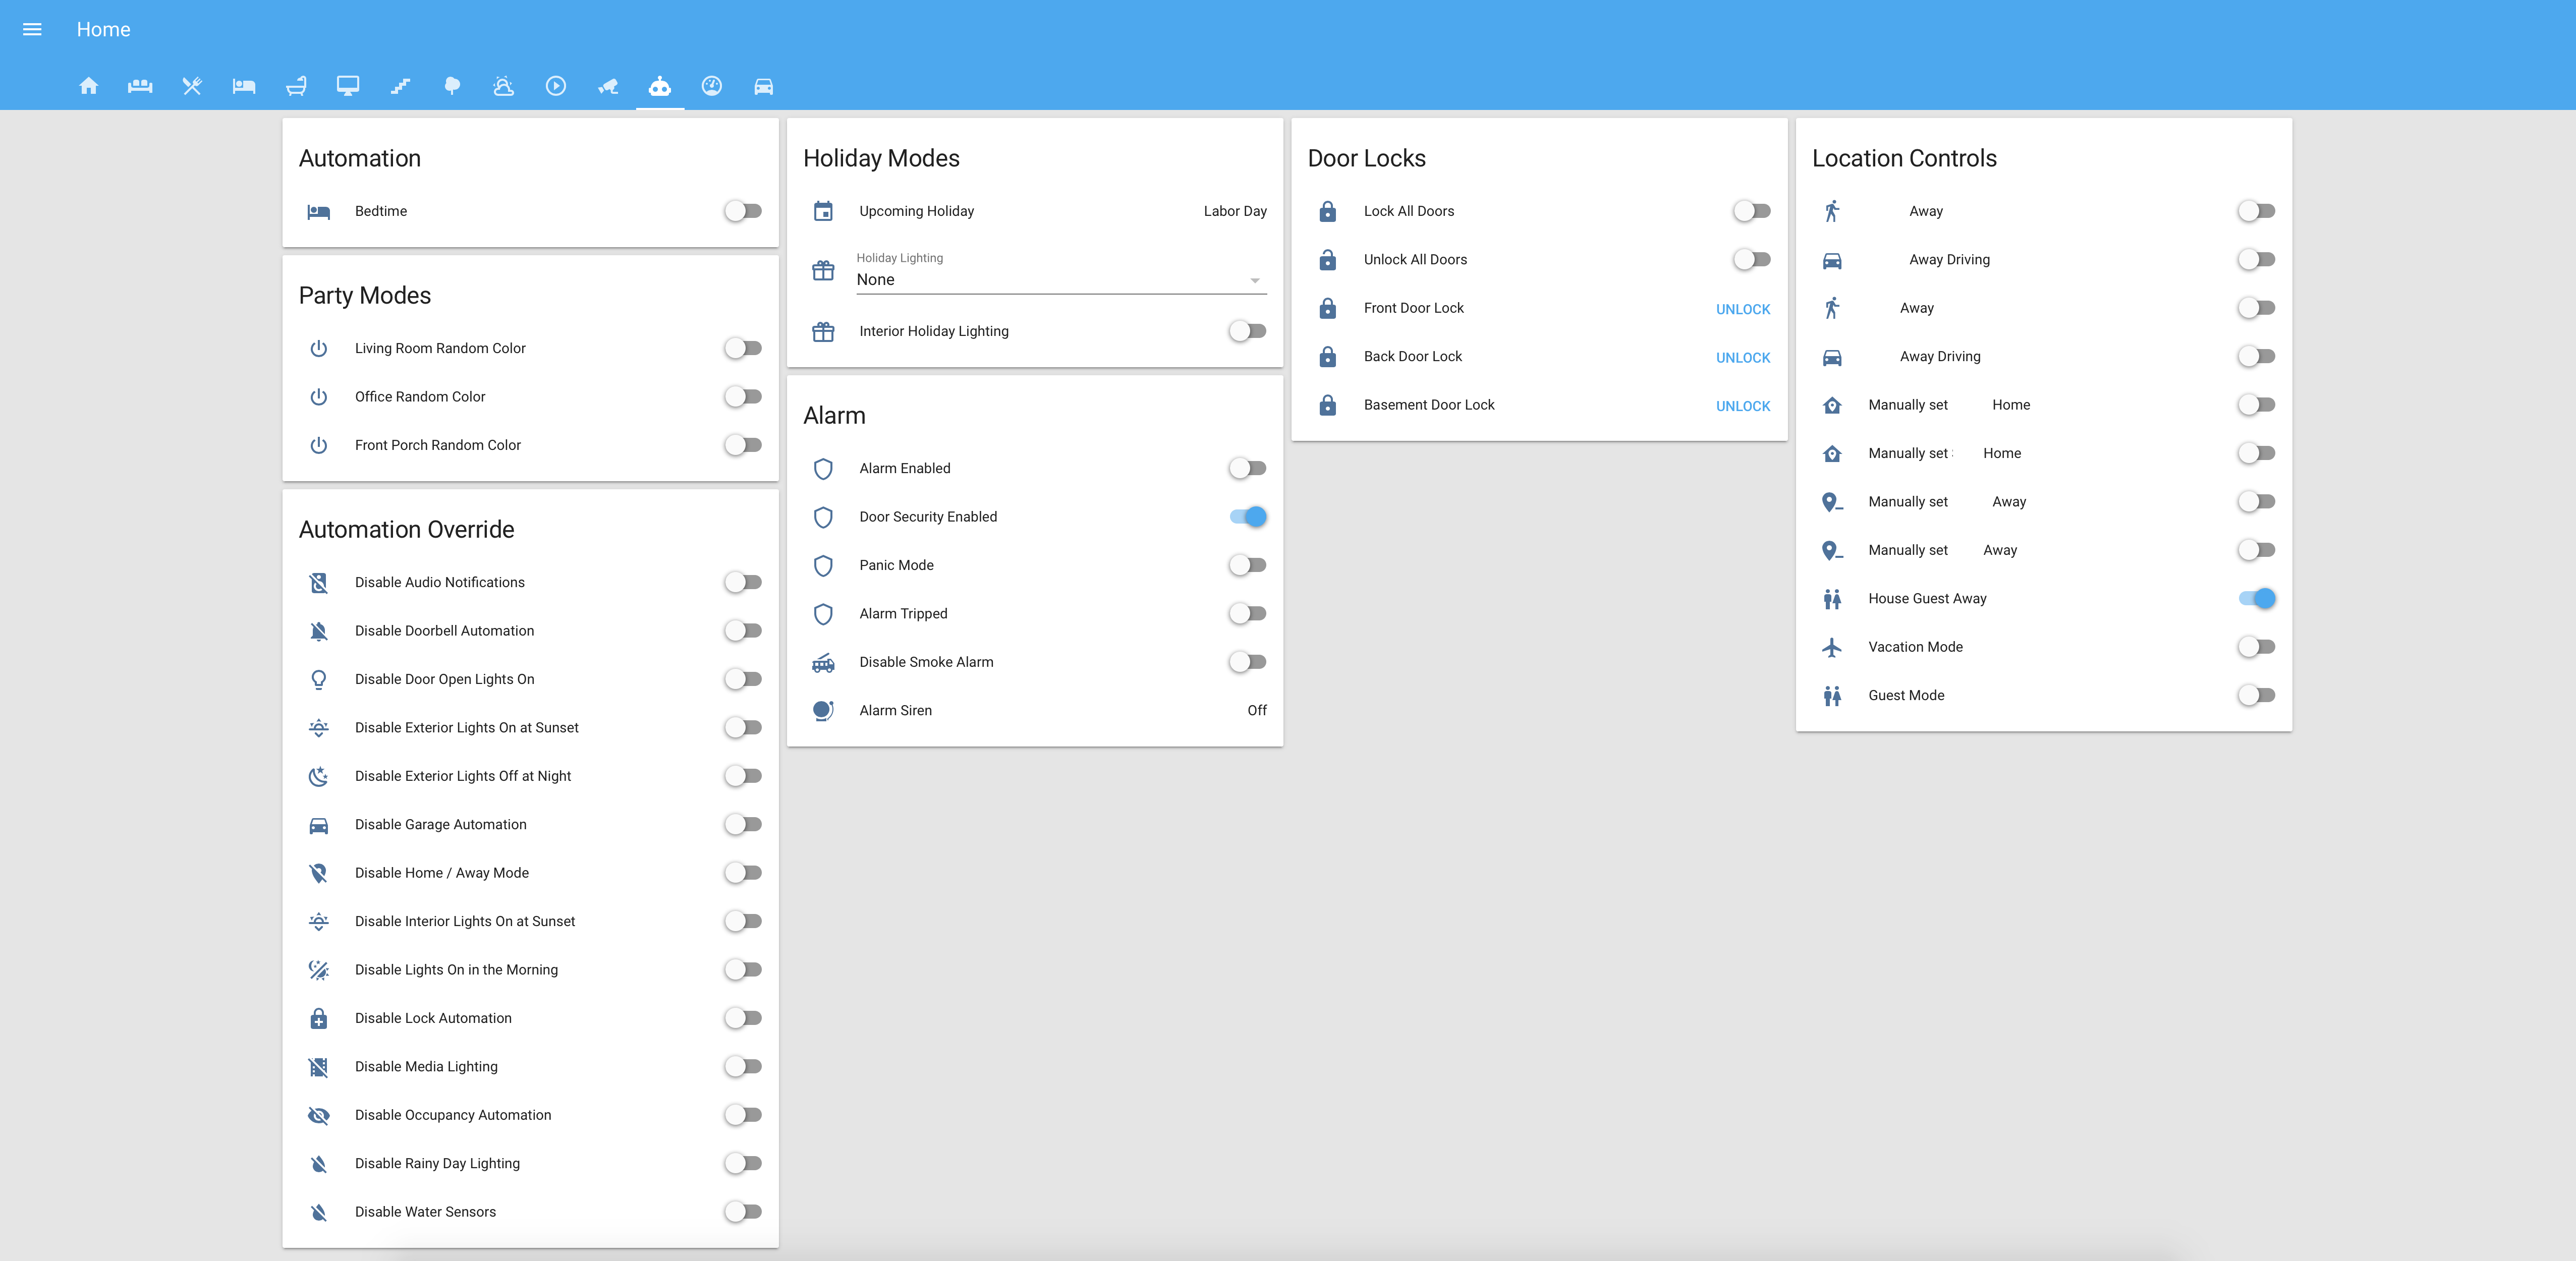Image resolution: width=2576 pixels, height=1261 pixels.
Task: Click the stairs view tab icon
Action: [400, 86]
